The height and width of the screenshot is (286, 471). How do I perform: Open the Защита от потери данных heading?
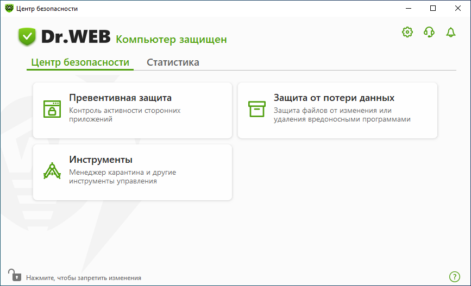tap(334, 98)
